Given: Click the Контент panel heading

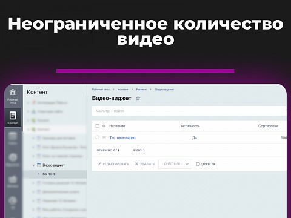Looking at the screenshot, I should coord(37,92).
